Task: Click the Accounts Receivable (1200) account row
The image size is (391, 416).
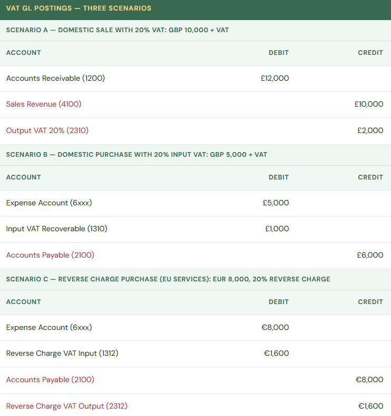Action: pyautogui.click(x=55, y=78)
